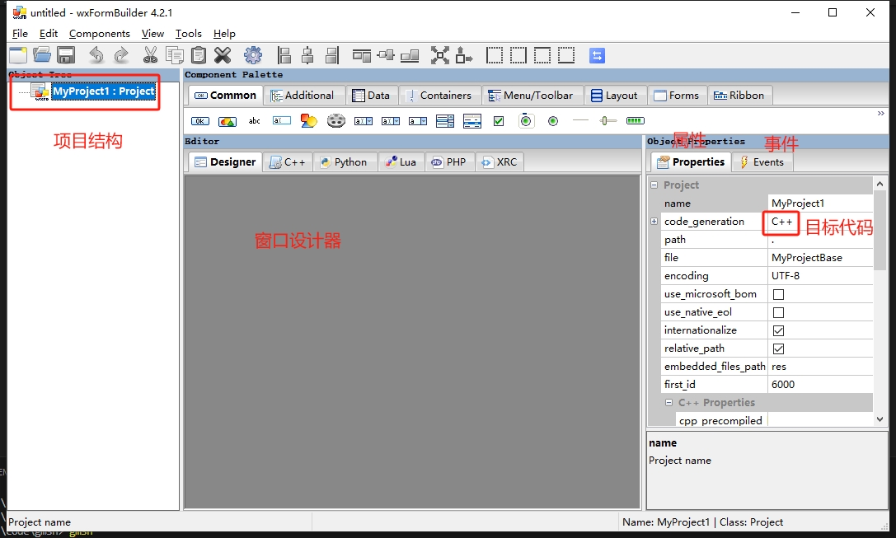Switch to the Additional palette tab

click(303, 96)
